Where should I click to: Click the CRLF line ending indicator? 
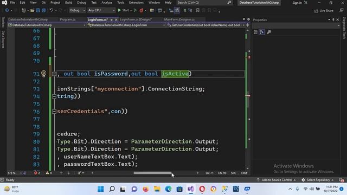[x=244, y=173]
